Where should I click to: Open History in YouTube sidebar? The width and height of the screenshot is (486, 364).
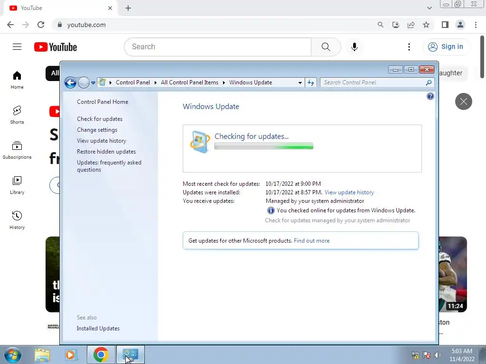tap(17, 220)
